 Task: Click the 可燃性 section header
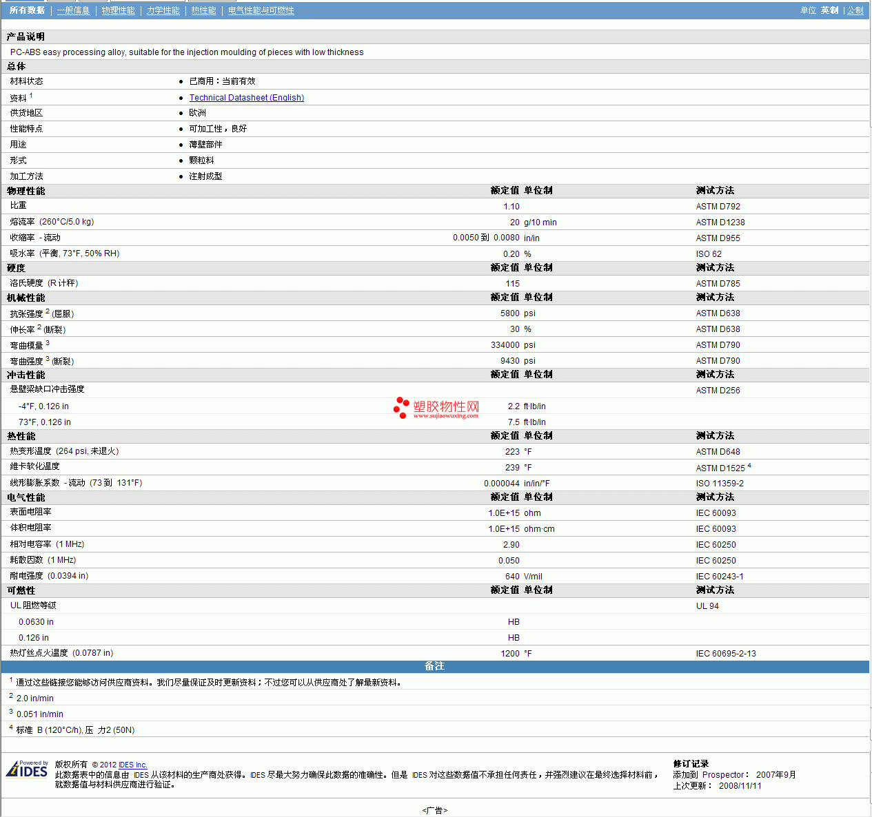[x=21, y=590]
